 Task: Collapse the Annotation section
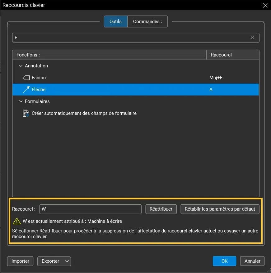(x=21, y=66)
